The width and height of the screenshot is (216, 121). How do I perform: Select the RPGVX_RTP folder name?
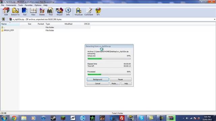click(9, 30)
